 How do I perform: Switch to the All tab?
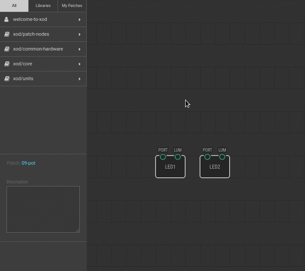pyautogui.click(x=14, y=6)
